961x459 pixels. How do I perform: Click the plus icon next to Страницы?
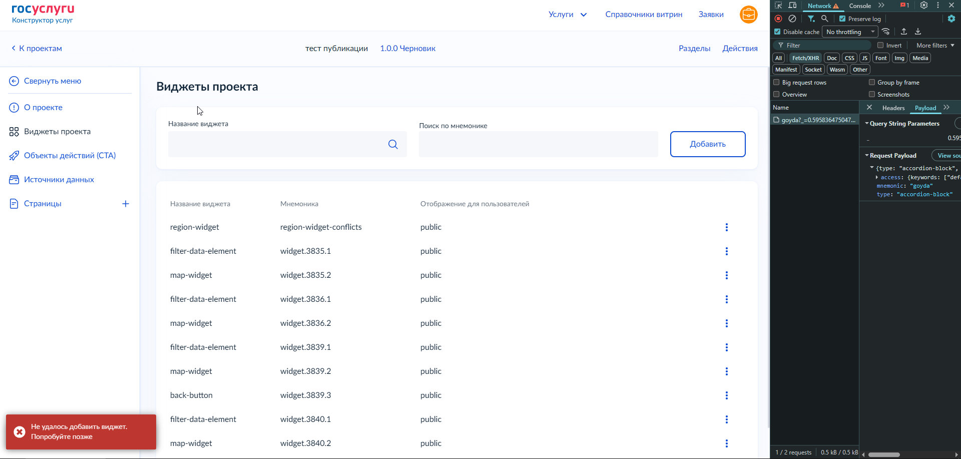click(126, 204)
